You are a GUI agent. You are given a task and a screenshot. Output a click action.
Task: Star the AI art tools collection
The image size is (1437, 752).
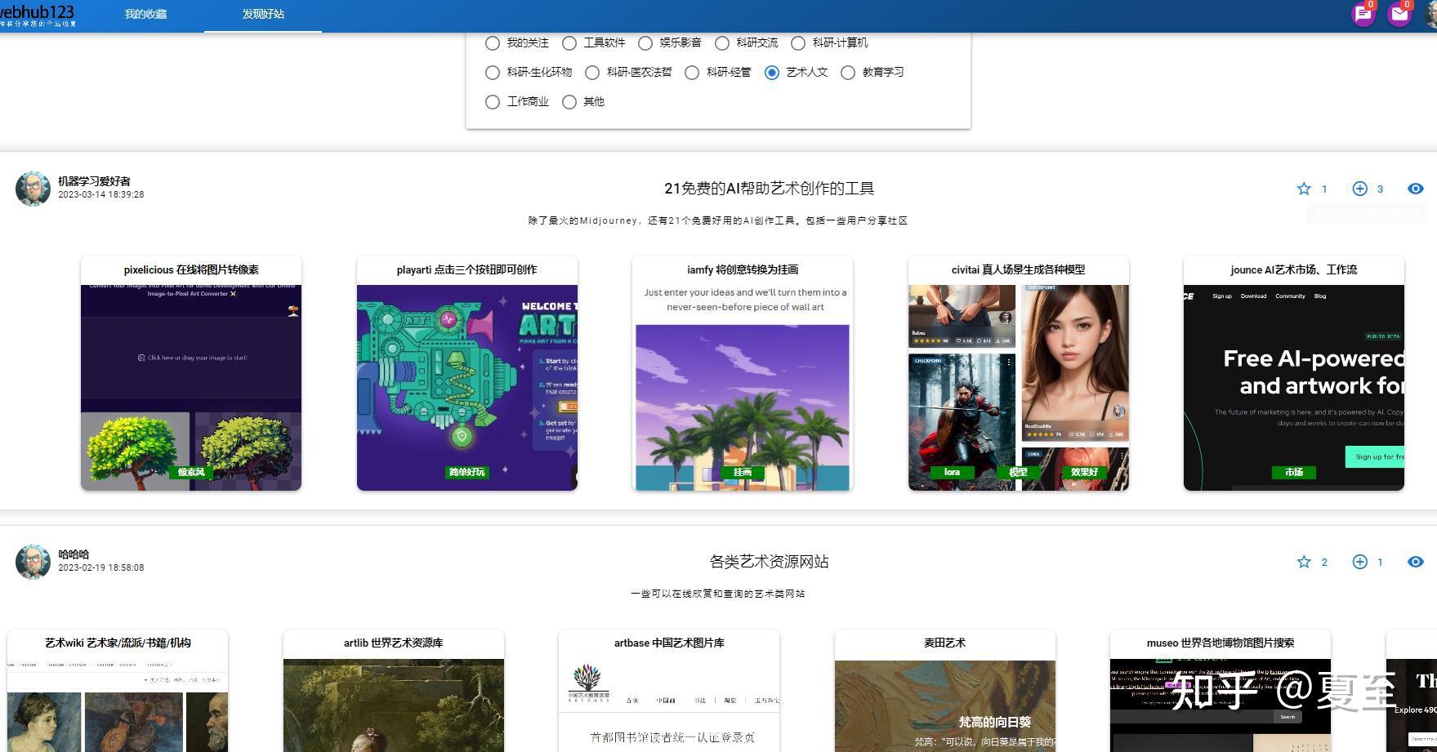1303,189
